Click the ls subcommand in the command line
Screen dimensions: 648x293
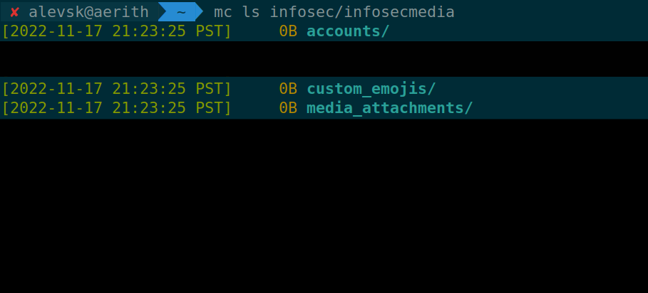click(x=251, y=12)
